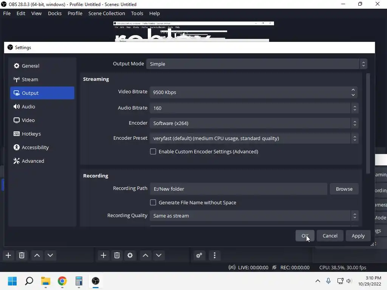387x290 pixels.
Task: Open the Windows Start menu
Action: click(12, 281)
